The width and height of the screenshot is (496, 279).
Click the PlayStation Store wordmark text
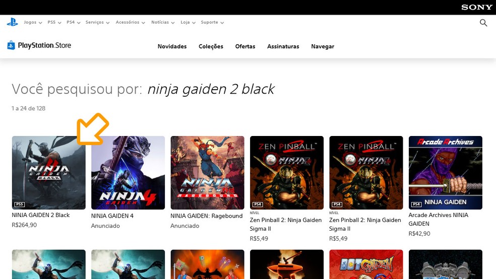(x=44, y=45)
